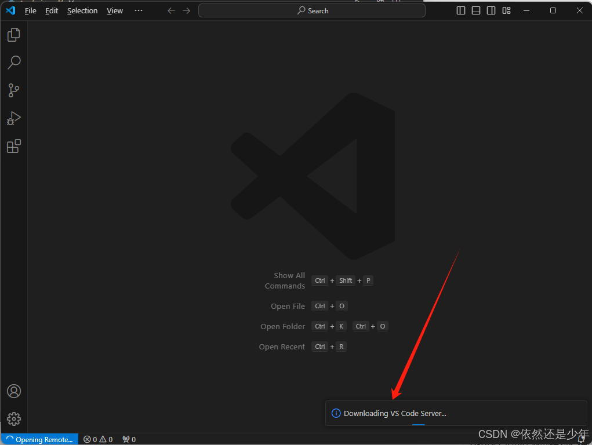Viewport: 592px width, 445px height.
Task: Click the Open Folder shortcut label
Action: pos(283,326)
